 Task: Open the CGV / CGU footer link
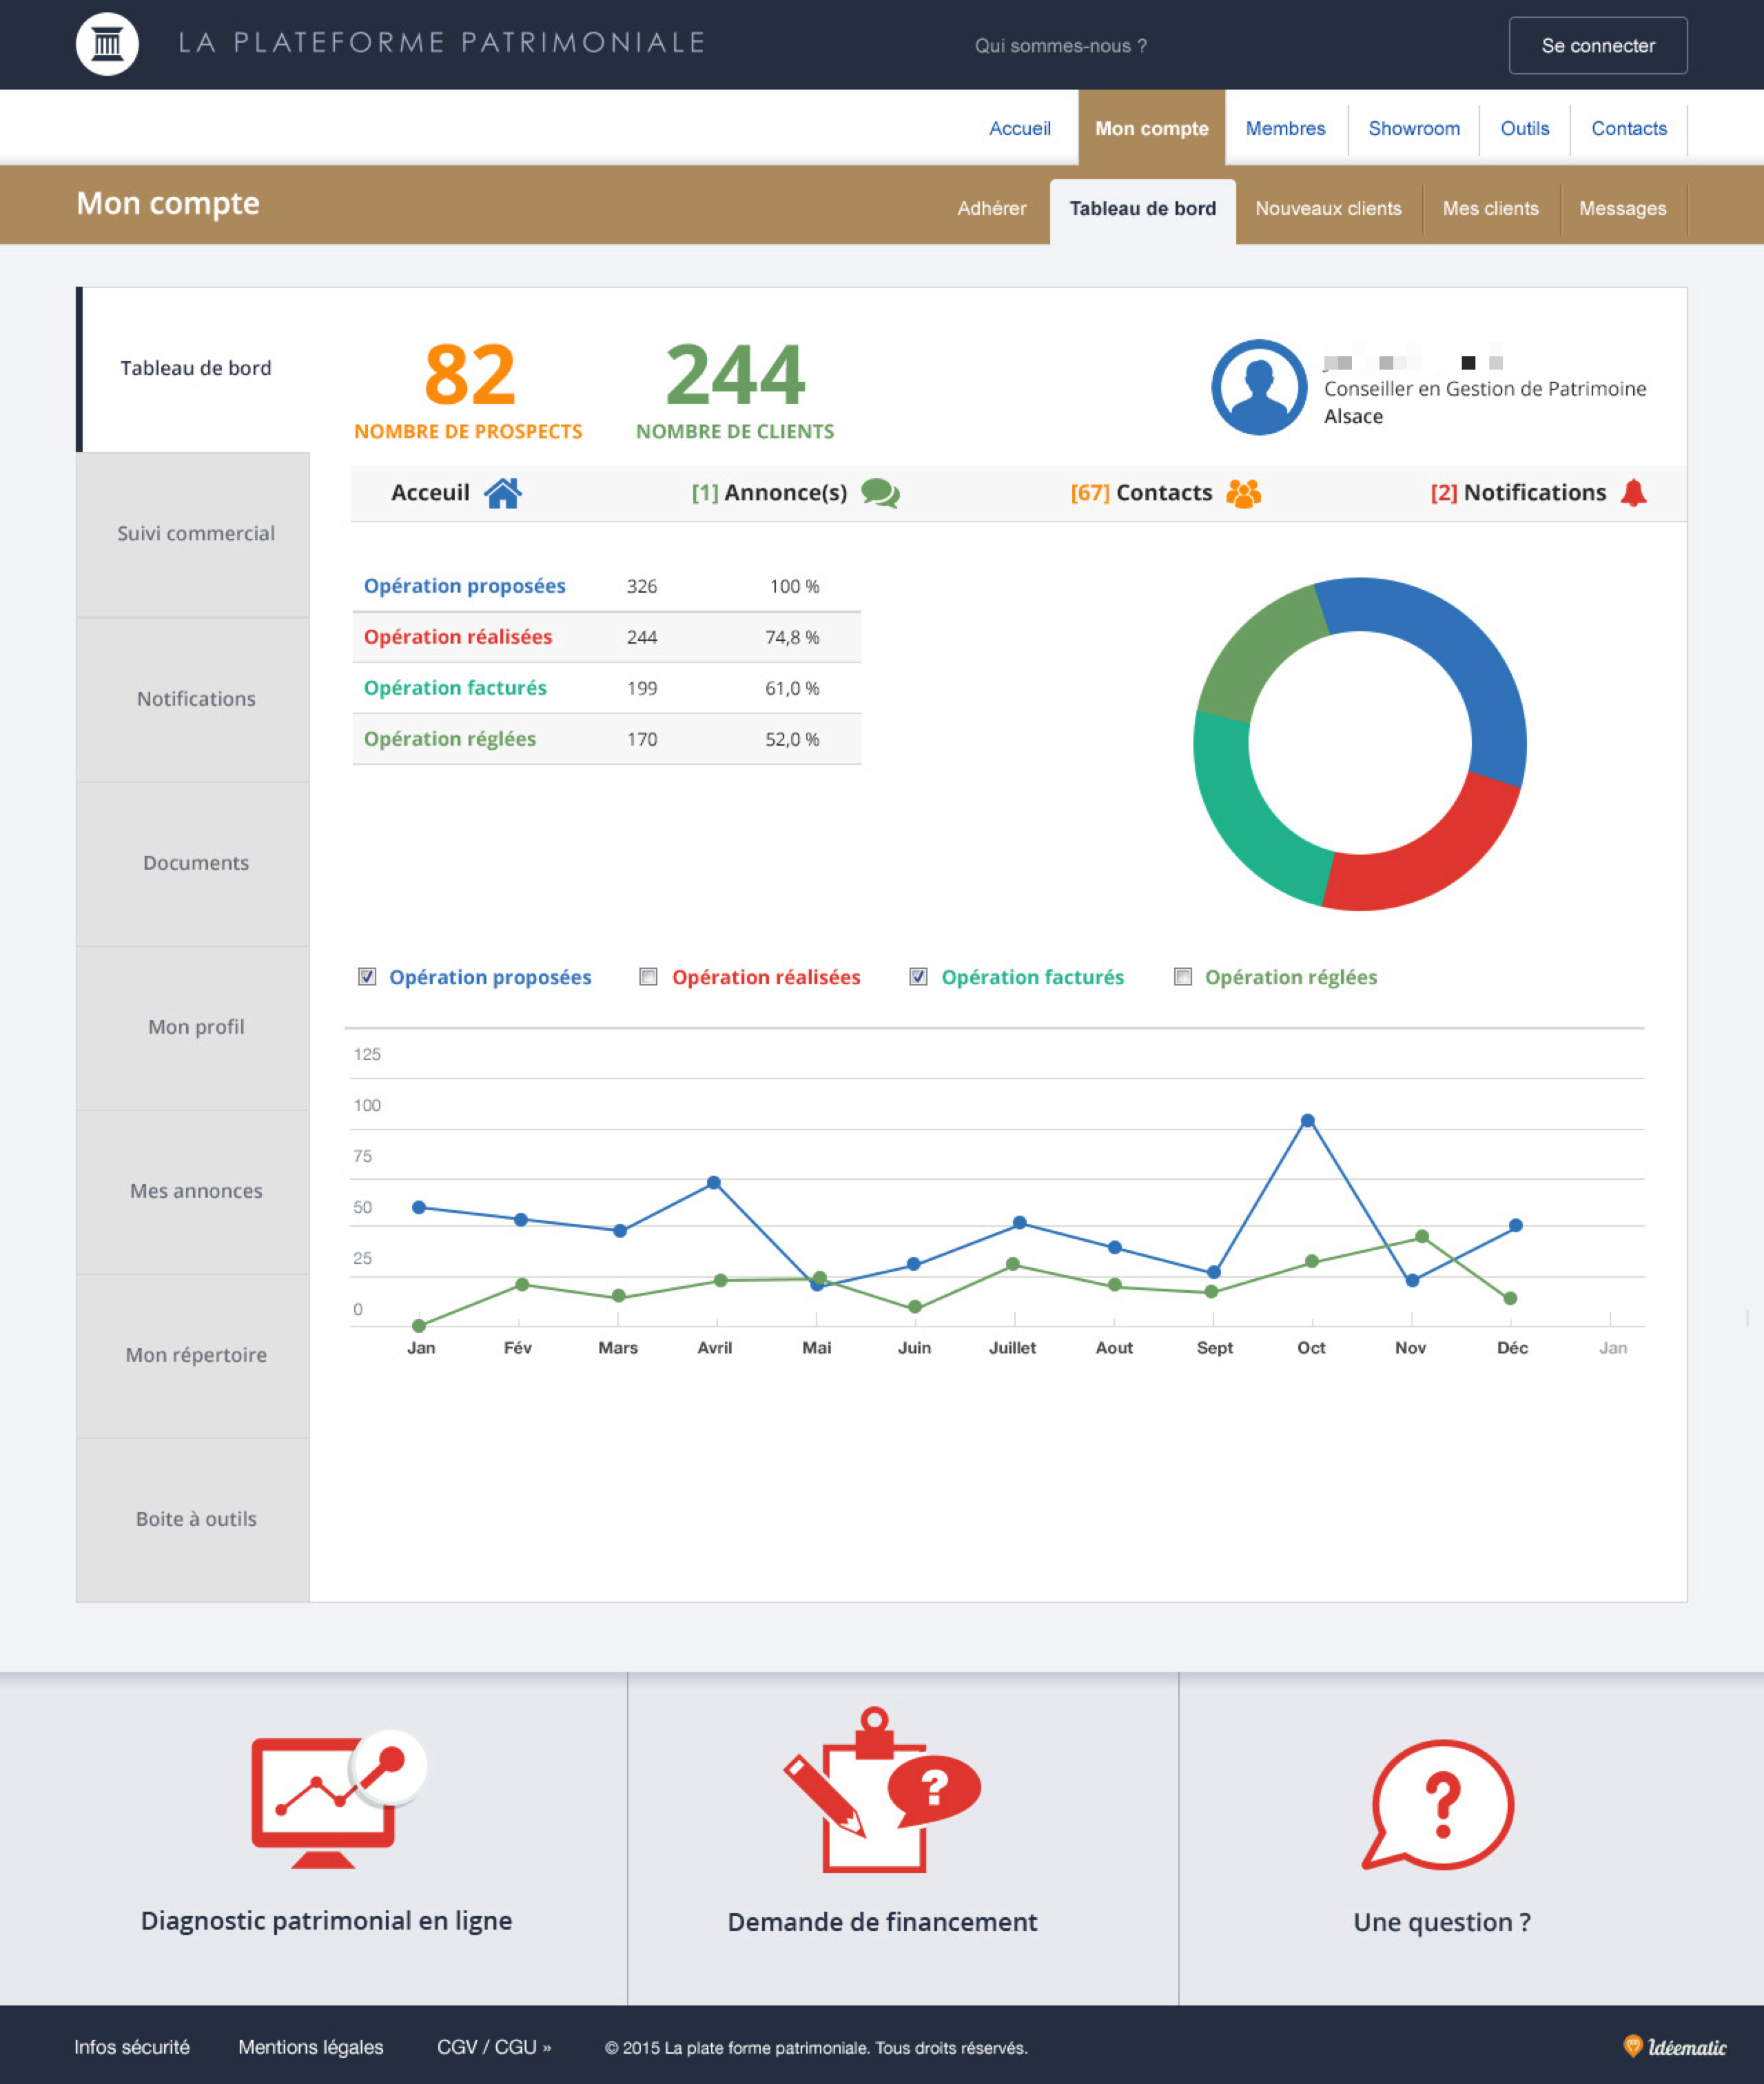point(494,2047)
